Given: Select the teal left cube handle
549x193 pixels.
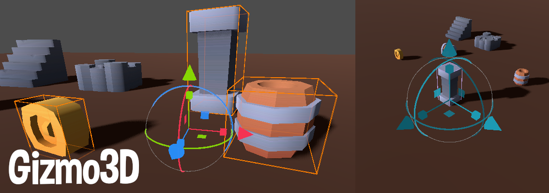Looking at the screenshot, I should point(423,115).
